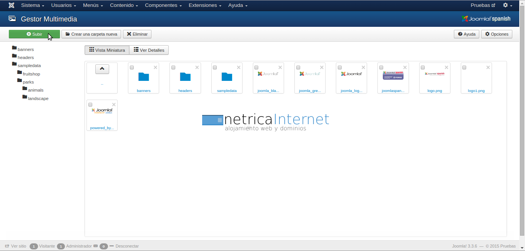Open the headers folder icon thumbnail

click(x=185, y=77)
